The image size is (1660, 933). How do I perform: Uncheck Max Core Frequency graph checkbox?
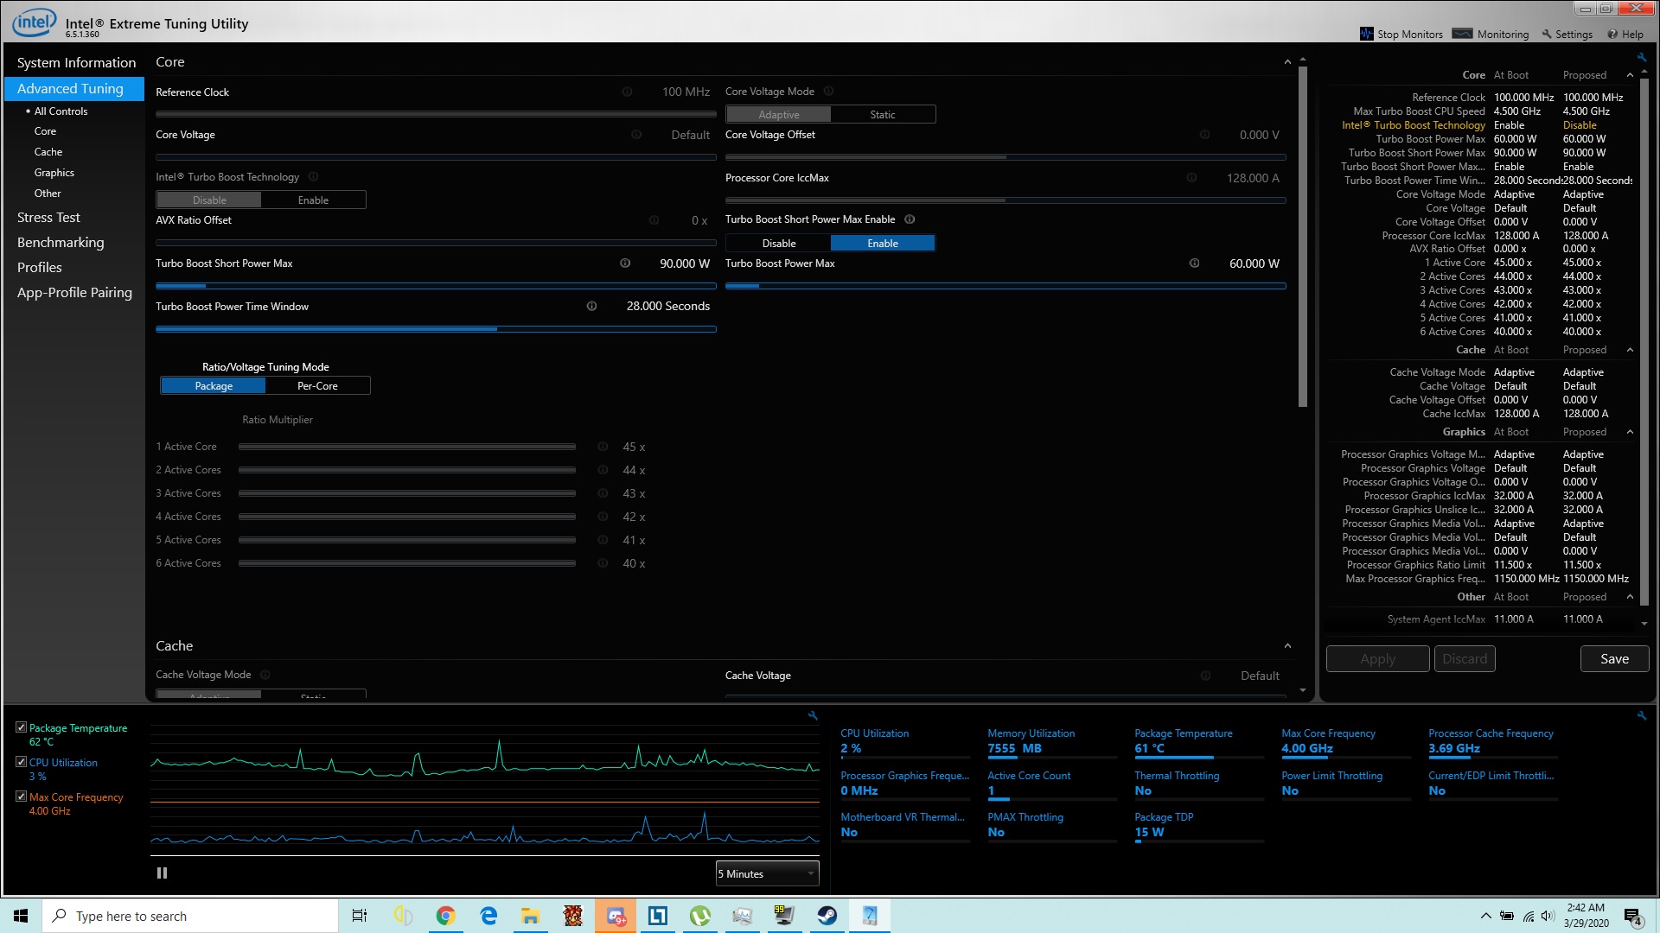tap(22, 797)
